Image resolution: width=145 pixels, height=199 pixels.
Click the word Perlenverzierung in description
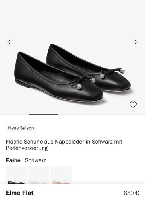(27, 148)
